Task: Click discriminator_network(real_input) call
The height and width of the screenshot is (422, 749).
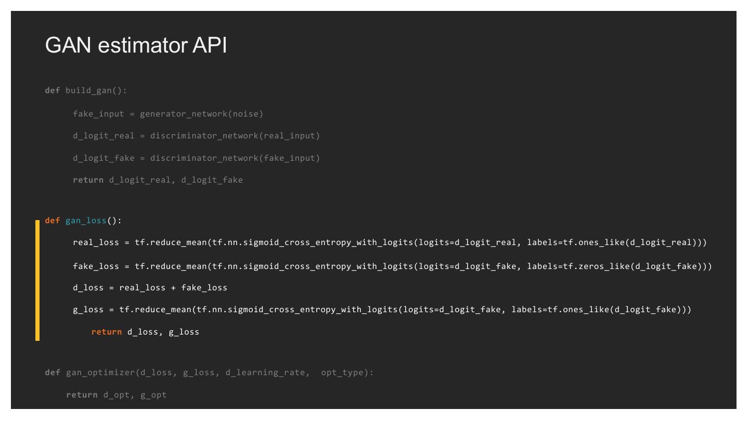Action: (x=235, y=136)
